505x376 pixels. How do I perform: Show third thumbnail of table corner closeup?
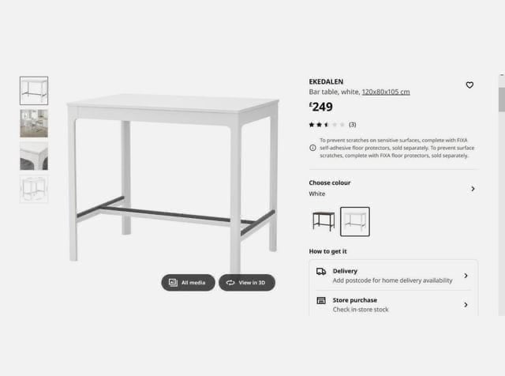tap(34, 156)
